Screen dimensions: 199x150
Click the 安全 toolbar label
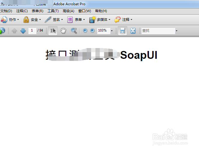[34, 19]
